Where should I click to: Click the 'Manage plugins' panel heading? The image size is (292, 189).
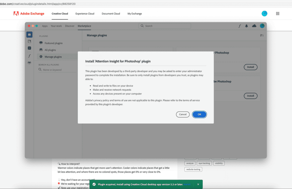pyautogui.click(x=97, y=35)
